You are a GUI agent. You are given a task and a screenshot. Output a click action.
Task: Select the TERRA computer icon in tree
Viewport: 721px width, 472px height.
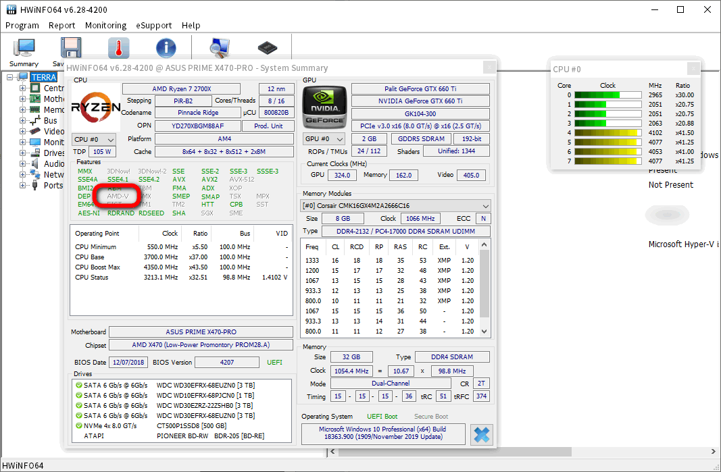[23, 77]
